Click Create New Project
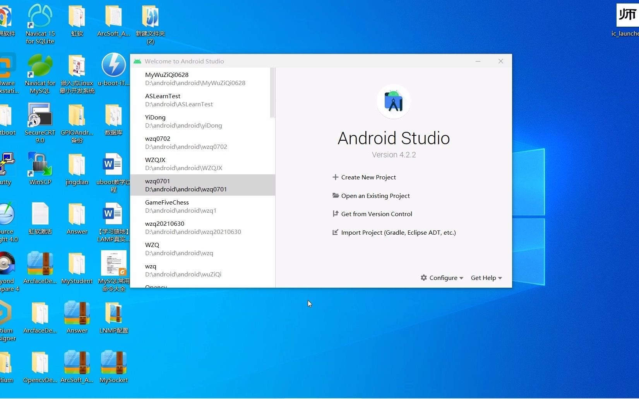The width and height of the screenshot is (639, 399). (x=364, y=177)
